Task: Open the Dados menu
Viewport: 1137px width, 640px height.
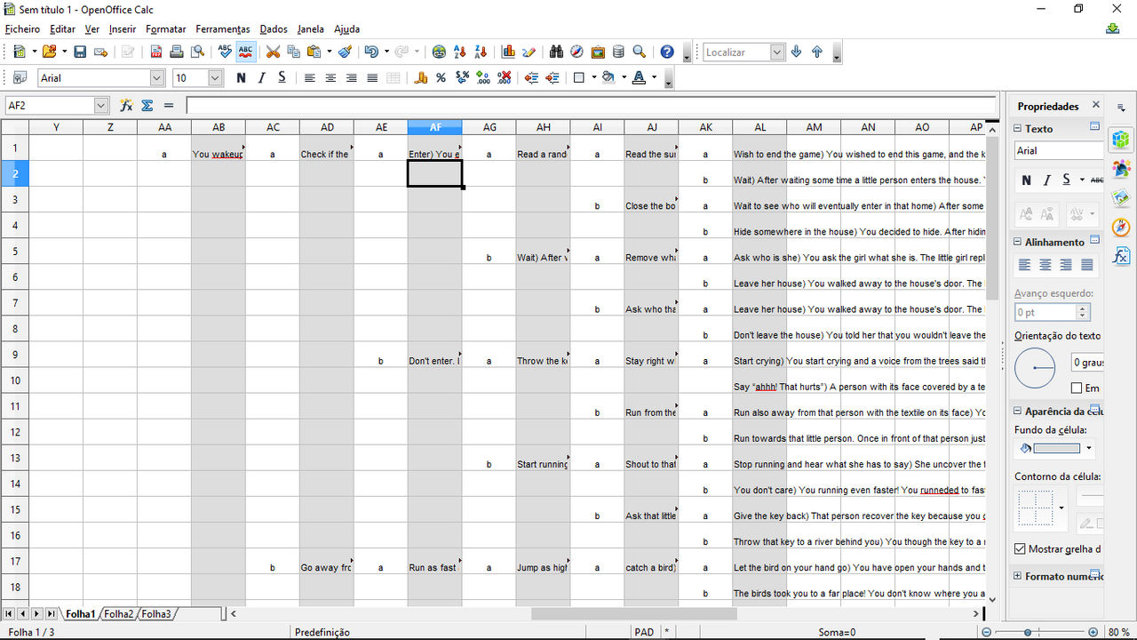Action: [x=274, y=29]
